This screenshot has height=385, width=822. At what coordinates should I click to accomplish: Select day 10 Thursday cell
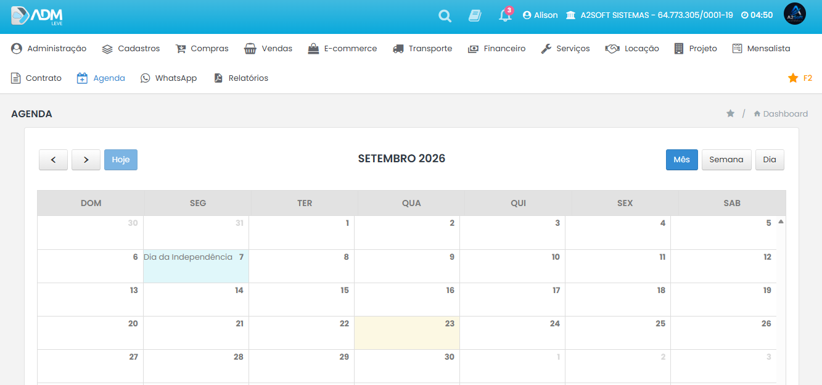512,267
